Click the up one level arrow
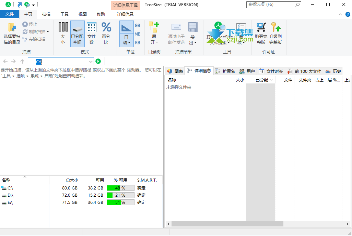The width and height of the screenshot is (352, 236). pos(22,61)
